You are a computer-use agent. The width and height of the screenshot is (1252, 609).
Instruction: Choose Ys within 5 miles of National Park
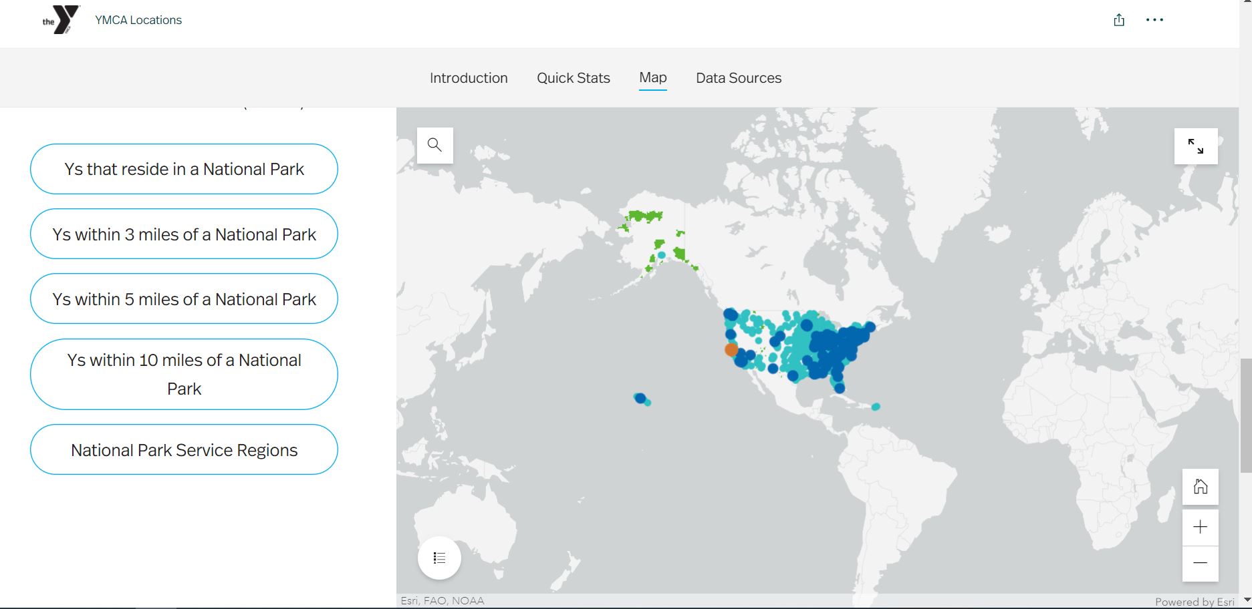184,299
